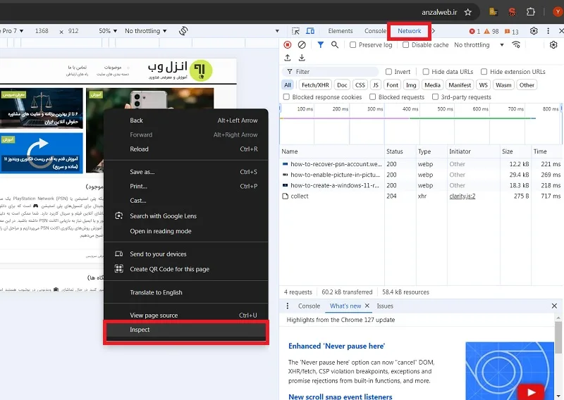Switch to the Elements tab
Image resolution: width=564 pixels, height=400 pixels.
(341, 31)
